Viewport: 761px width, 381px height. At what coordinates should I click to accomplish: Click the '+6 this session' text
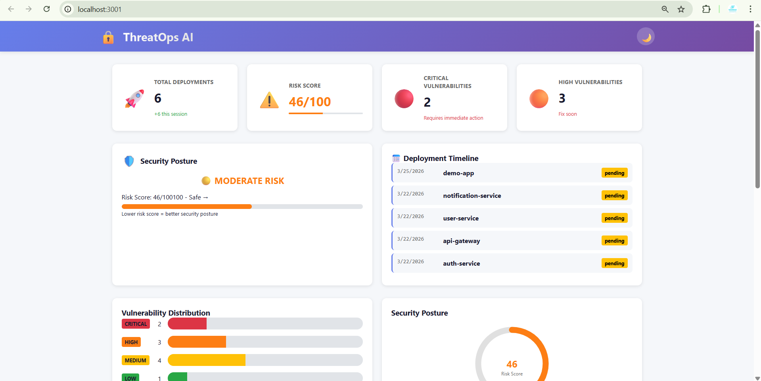(x=171, y=114)
